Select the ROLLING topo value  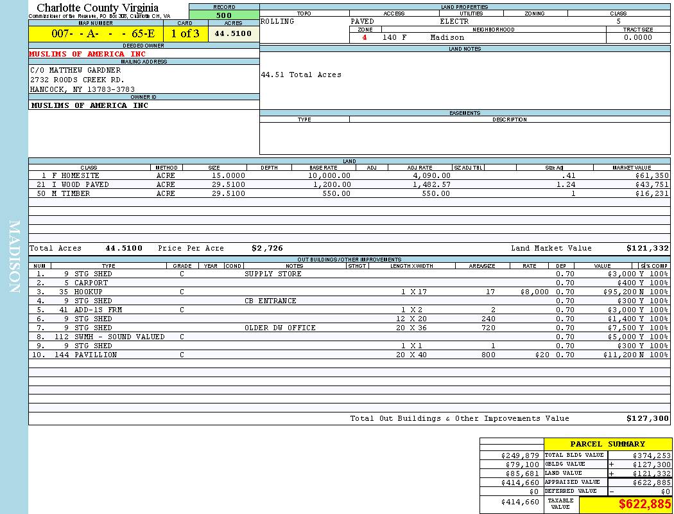tap(278, 22)
